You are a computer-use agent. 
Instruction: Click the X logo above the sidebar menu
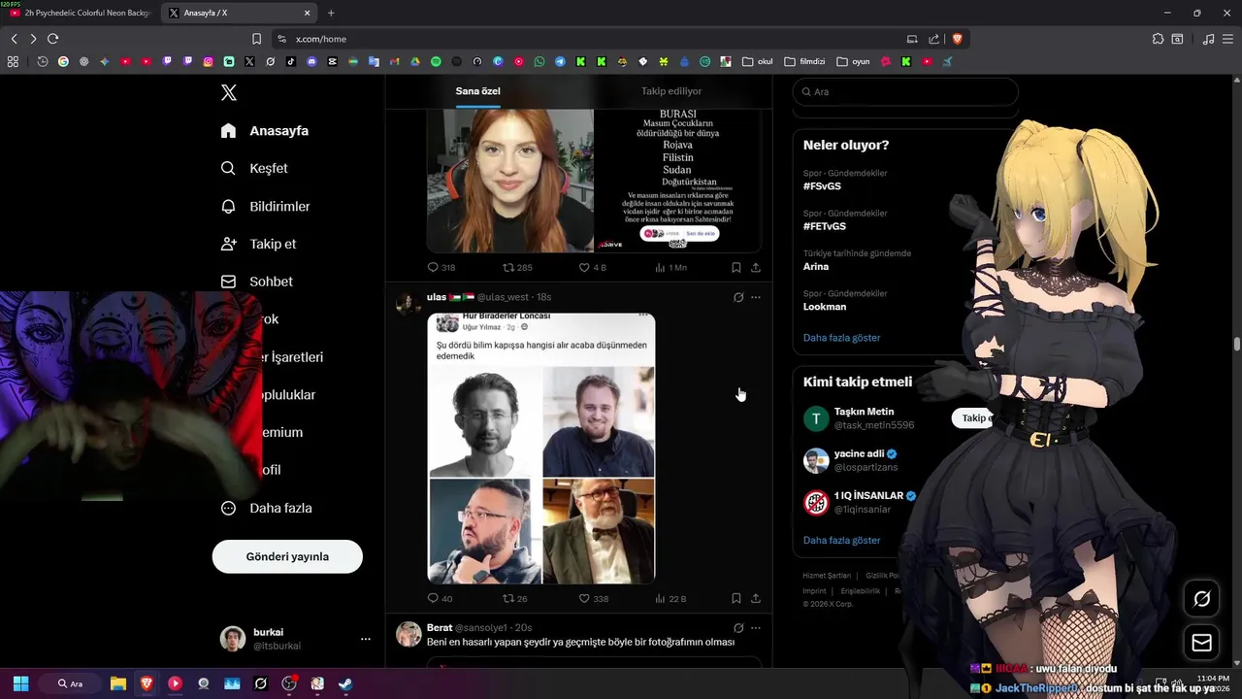(228, 92)
